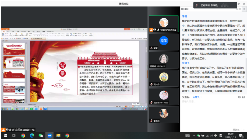Image resolution: width=247 pixels, height=140 pixels.
Task: Click muted mic icon on 梁策 tile
Action: (x=151, y=48)
